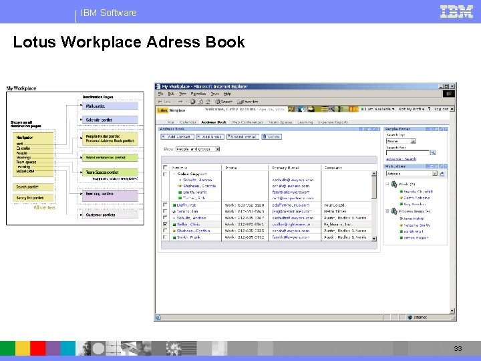Click Internet zone icon in status bar
This screenshot has width=481, height=361.
click(410, 318)
